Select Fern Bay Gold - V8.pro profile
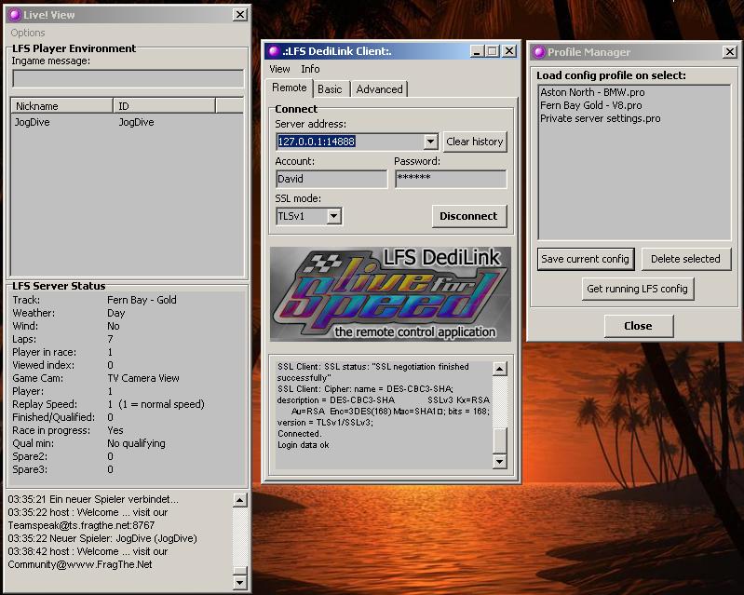 [590, 105]
